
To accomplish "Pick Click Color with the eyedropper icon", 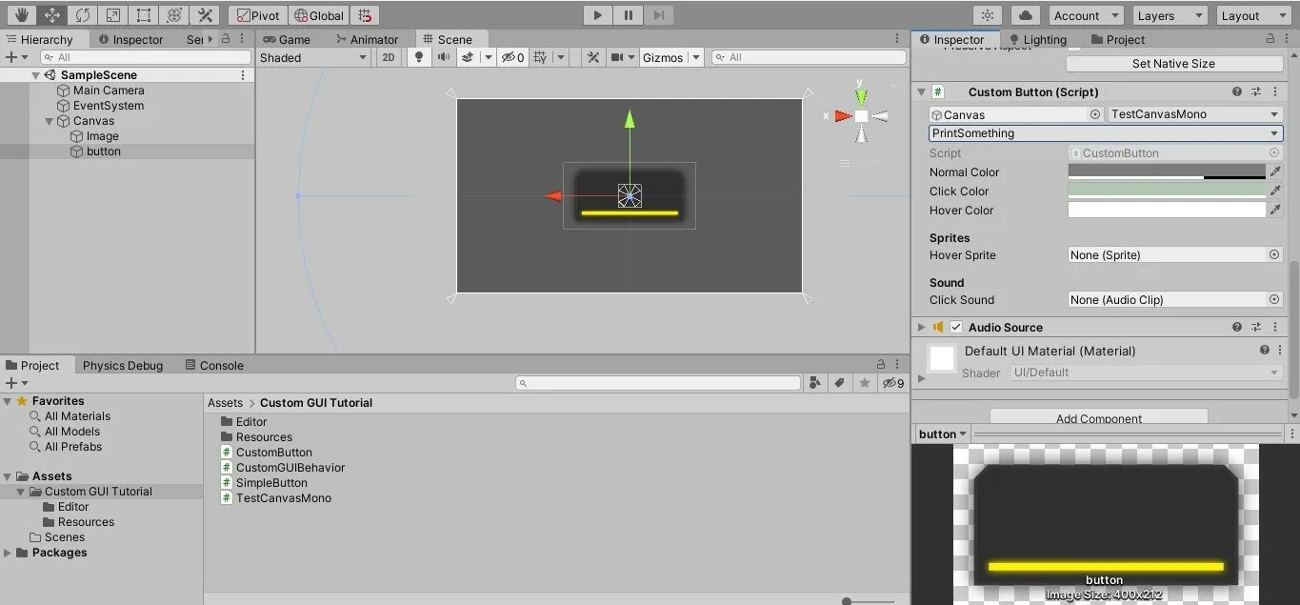I will click(x=1275, y=191).
